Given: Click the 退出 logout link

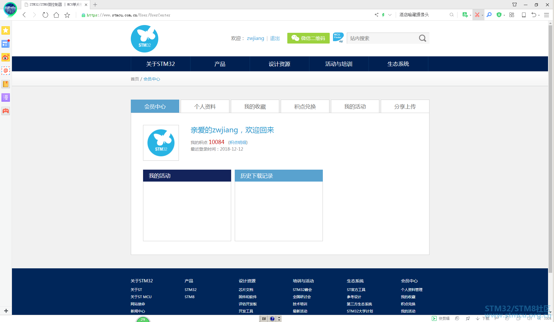Looking at the screenshot, I should (x=275, y=38).
